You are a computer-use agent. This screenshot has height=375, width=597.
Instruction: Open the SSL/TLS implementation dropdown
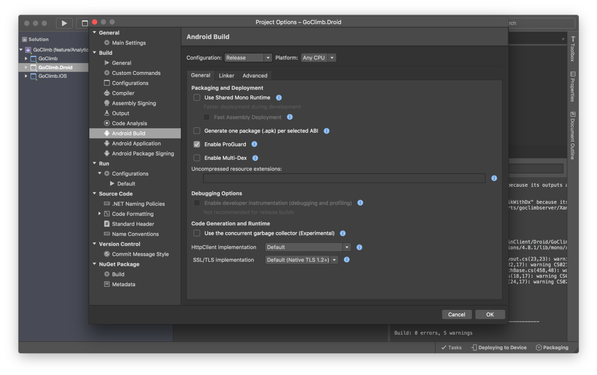301,260
